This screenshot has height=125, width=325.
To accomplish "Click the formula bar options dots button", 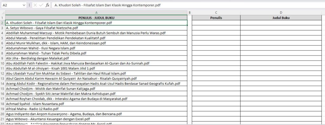I will [x=29, y=5].
